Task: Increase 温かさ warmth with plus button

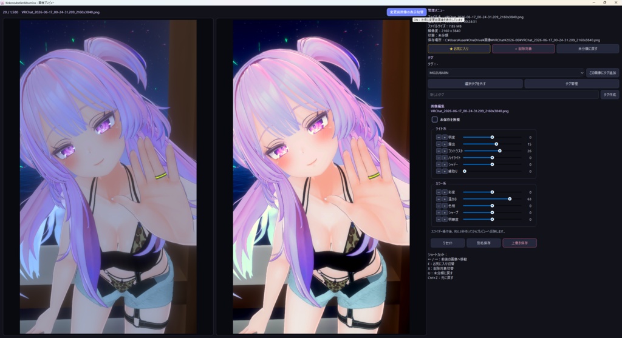Action: tap(445, 199)
